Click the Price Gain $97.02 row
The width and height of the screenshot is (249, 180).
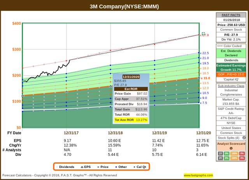click(131, 94)
